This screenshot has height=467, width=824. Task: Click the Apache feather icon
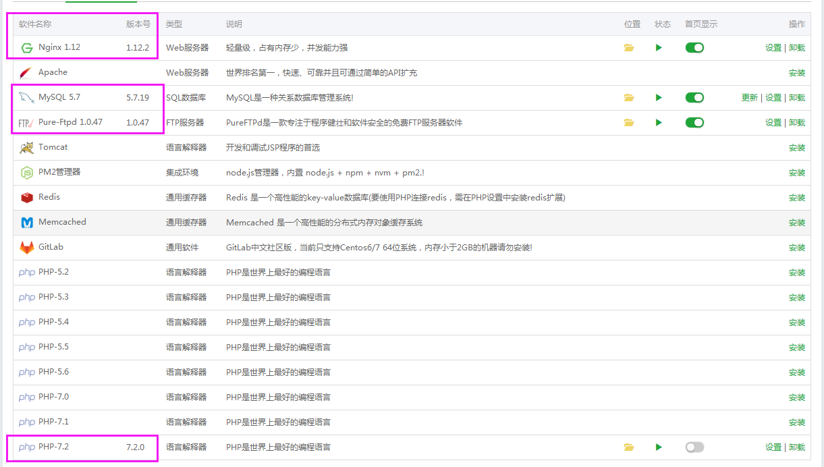pyautogui.click(x=26, y=73)
